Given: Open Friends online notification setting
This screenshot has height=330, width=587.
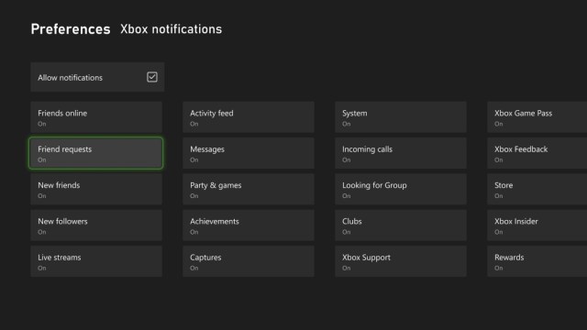Looking at the screenshot, I should click(x=96, y=117).
